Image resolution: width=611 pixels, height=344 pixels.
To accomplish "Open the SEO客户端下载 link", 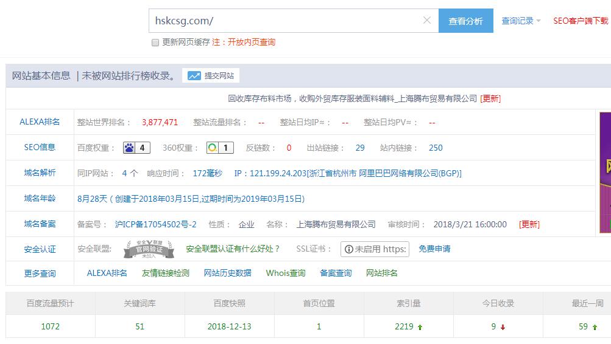I will click(581, 21).
